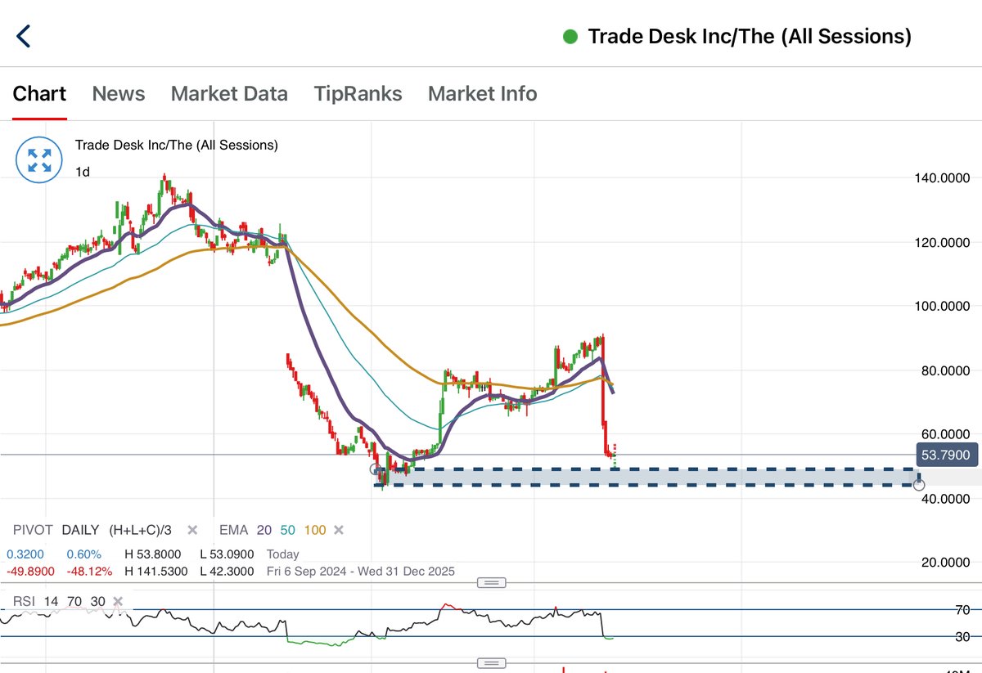The height and width of the screenshot is (673, 982).
Task: Click the RSI 70 level label
Action: 962,610
